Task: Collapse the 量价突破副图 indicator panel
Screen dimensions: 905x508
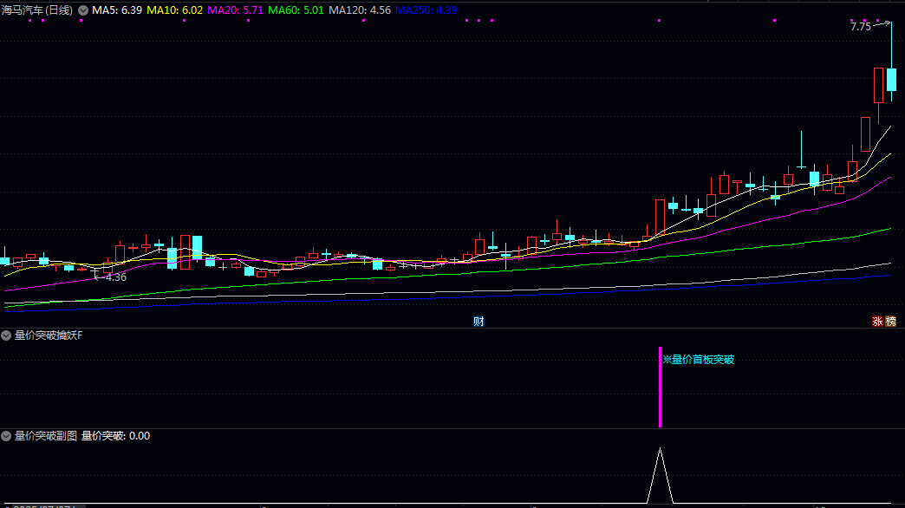Action: 6,436
